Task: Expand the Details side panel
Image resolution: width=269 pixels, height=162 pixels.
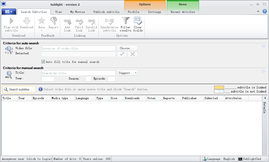Action: coord(265,98)
